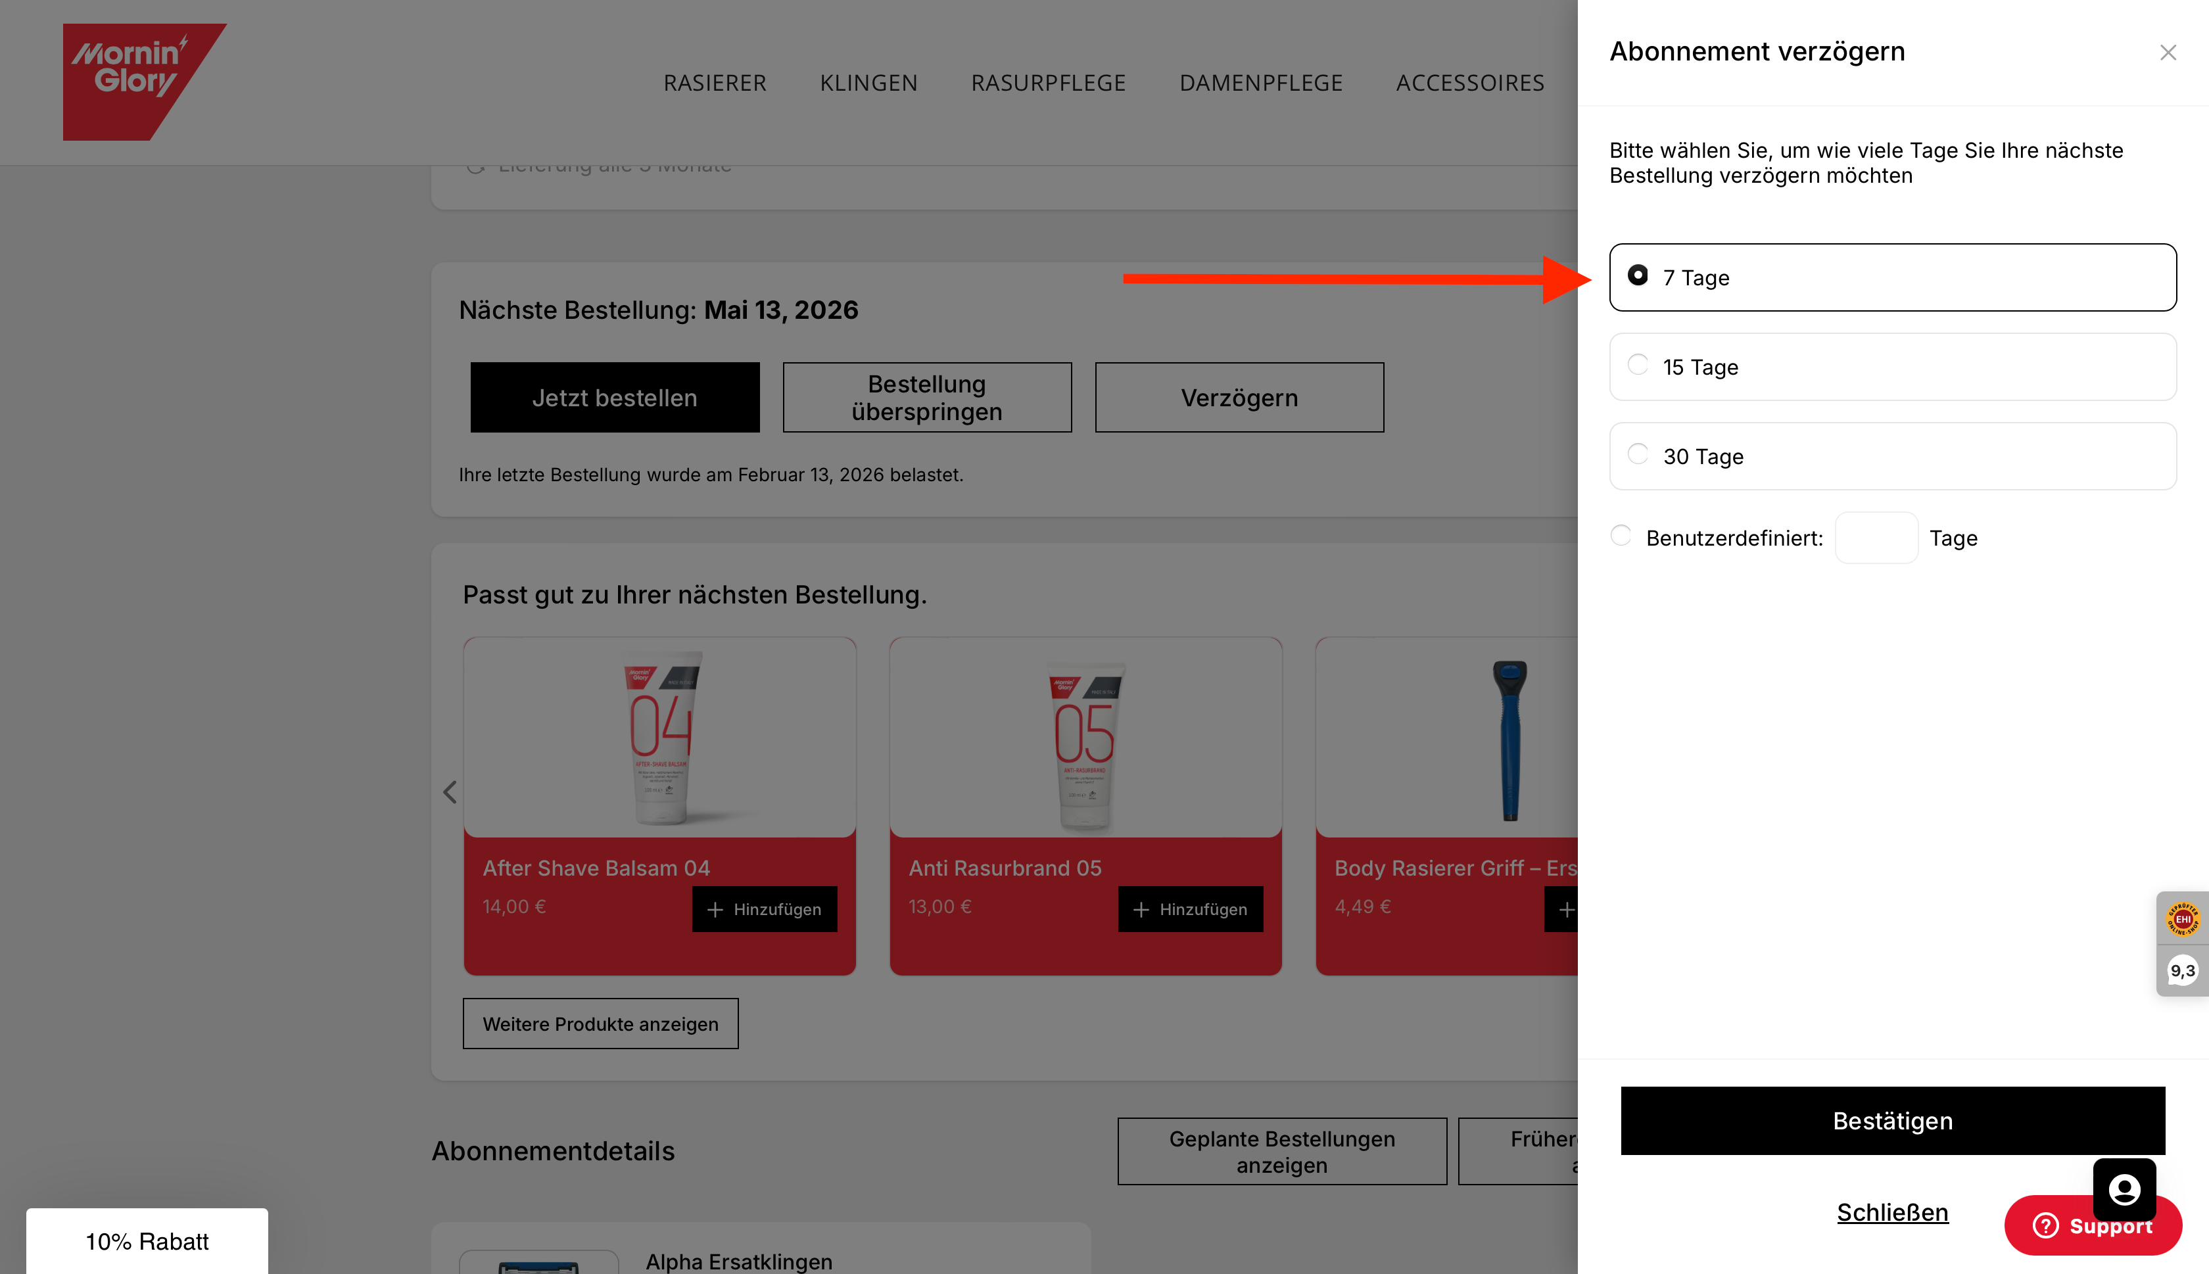Viewport: 2209px width, 1274px height.
Task: Select the Benutzerdefiniert radio button
Action: tap(1620, 536)
